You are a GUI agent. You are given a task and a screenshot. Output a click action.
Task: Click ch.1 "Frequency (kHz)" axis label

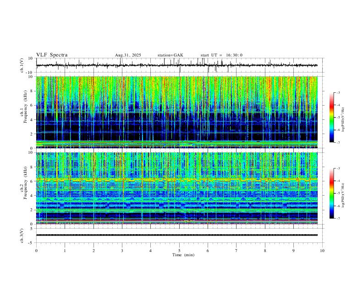pyautogui.click(x=26, y=107)
